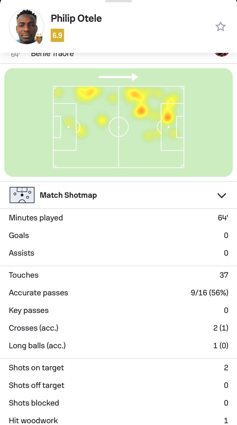
Task: Click the red hotspot near the penalty box
Action: [167, 116]
